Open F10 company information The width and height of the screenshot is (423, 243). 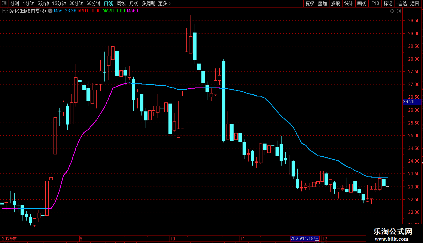click(x=375, y=3)
